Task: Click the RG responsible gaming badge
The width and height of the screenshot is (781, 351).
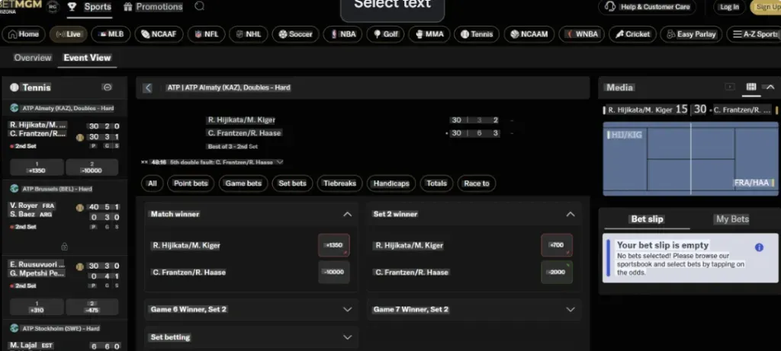Action: [x=53, y=6]
